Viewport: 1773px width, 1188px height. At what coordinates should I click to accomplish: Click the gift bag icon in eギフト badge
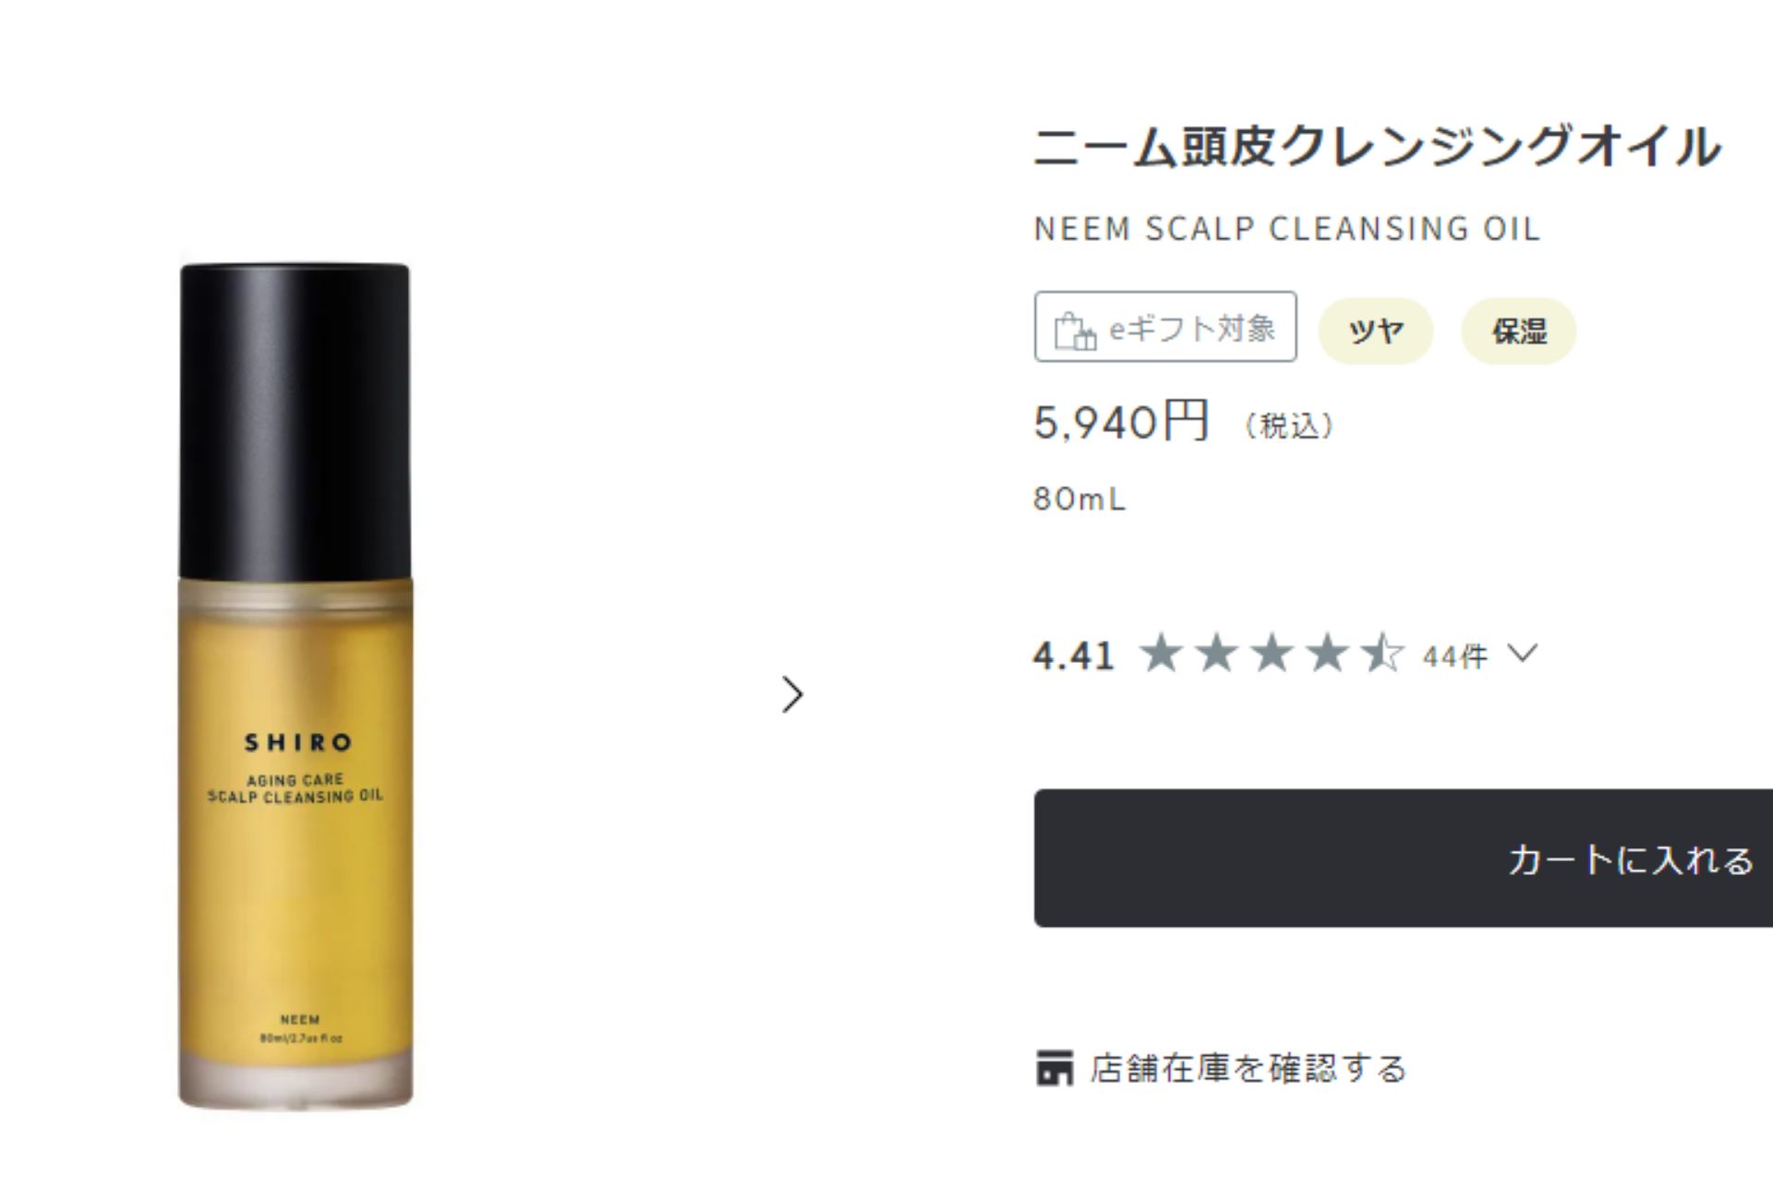[1075, 330]
